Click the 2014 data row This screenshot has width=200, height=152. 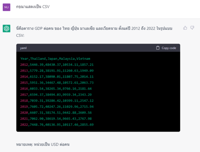click(57, 77)
